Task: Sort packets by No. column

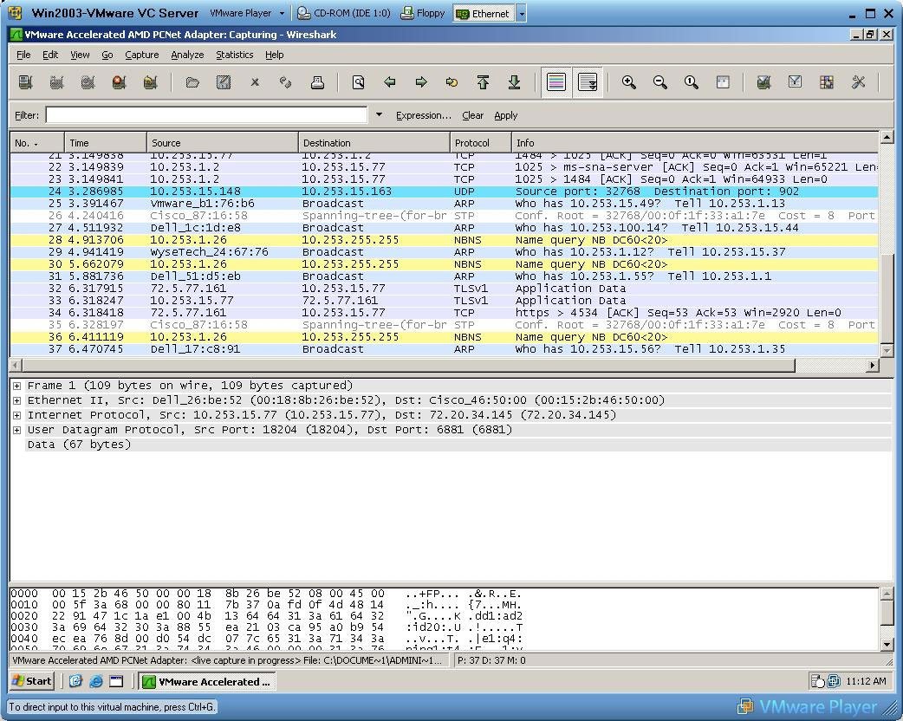Action: tap(37, 143)
